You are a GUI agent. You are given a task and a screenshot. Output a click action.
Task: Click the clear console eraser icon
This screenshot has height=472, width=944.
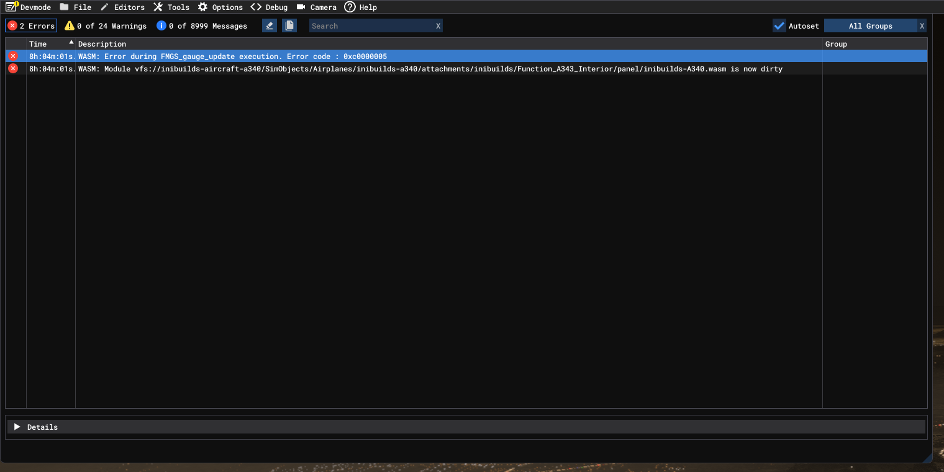pyautogui.click(x=269, y=25)
